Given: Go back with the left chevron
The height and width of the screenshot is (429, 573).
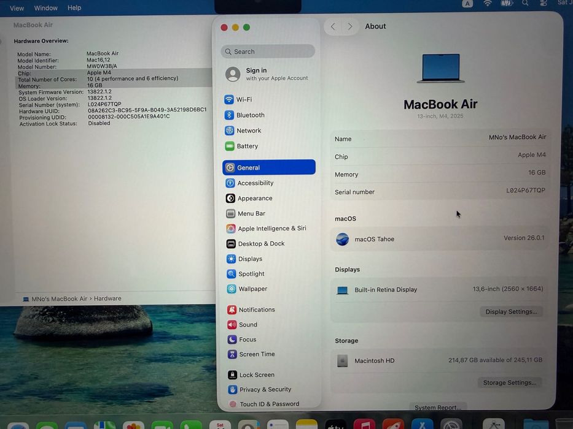Looking at the screenshot, I should click(333, 26).
